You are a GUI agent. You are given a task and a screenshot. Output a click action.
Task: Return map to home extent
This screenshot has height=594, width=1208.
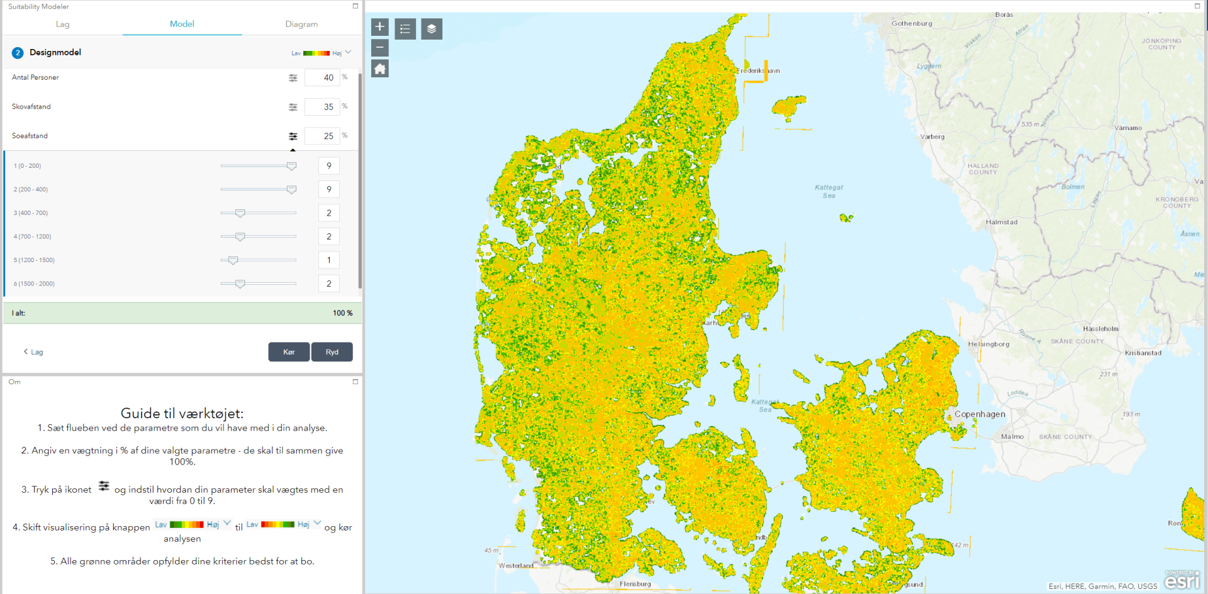pyautogui.click(x=380, y=69)
